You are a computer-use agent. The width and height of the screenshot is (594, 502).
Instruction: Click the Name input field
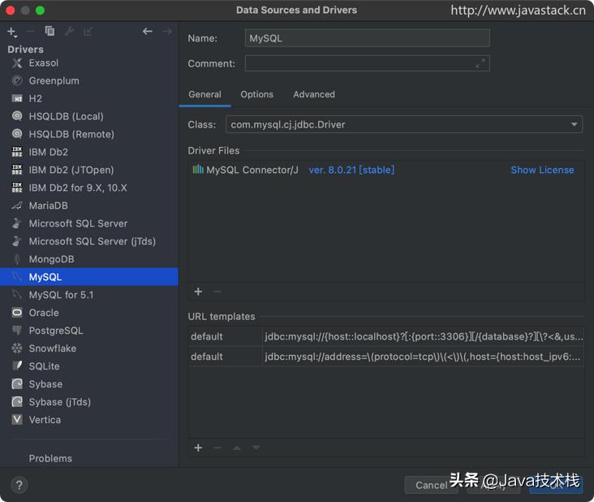pyautogui.click(x=367, y=38)
